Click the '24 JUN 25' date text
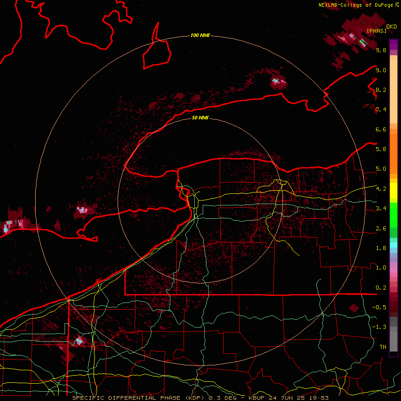The width and height of the screenshot is (401, 401). coord(286,398)
